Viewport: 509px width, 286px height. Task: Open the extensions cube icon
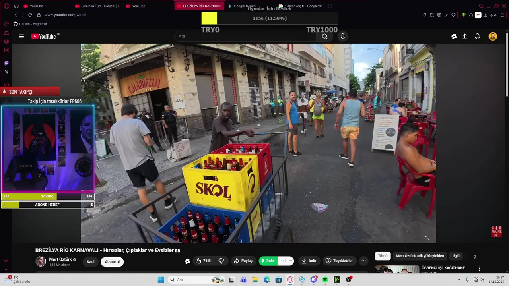pos(471,15)
